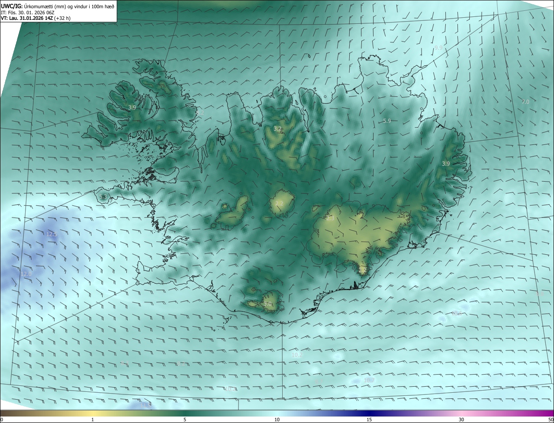Click the 3.0 value on the southern glacier
Image resolution: width=554 pixels, height=423 pixels.
268,304
